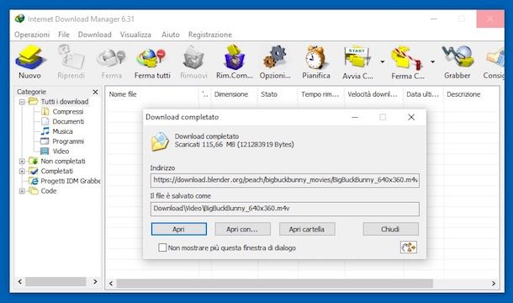Click the Ferma C... queue icon

click(406, 57)
